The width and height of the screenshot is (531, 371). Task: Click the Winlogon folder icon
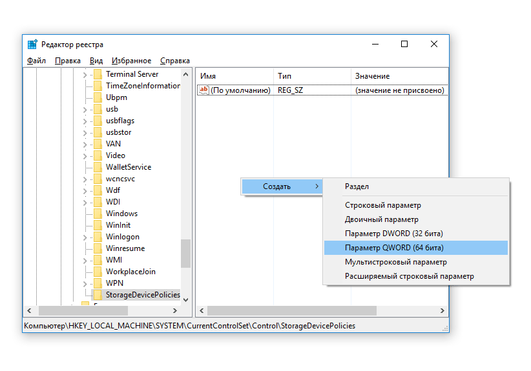point(98,237)
